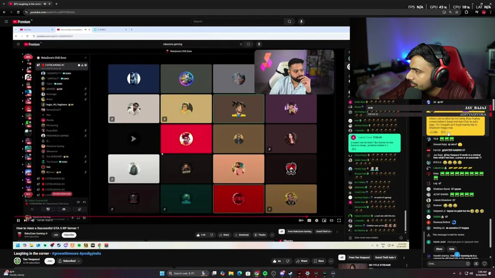Click Hide on the held message
The image size is (495, 278).
coord(452,249)
